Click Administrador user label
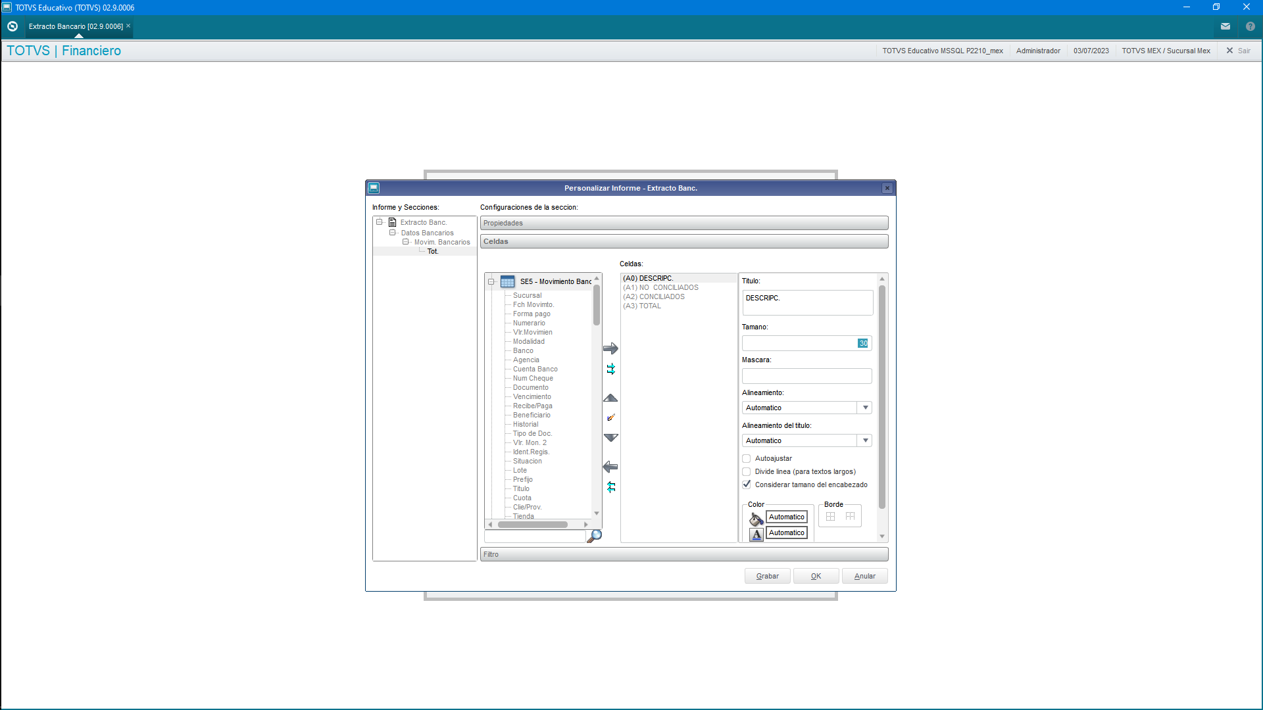This screenshot has height=710, width=1263. [x=1038, y=51]
